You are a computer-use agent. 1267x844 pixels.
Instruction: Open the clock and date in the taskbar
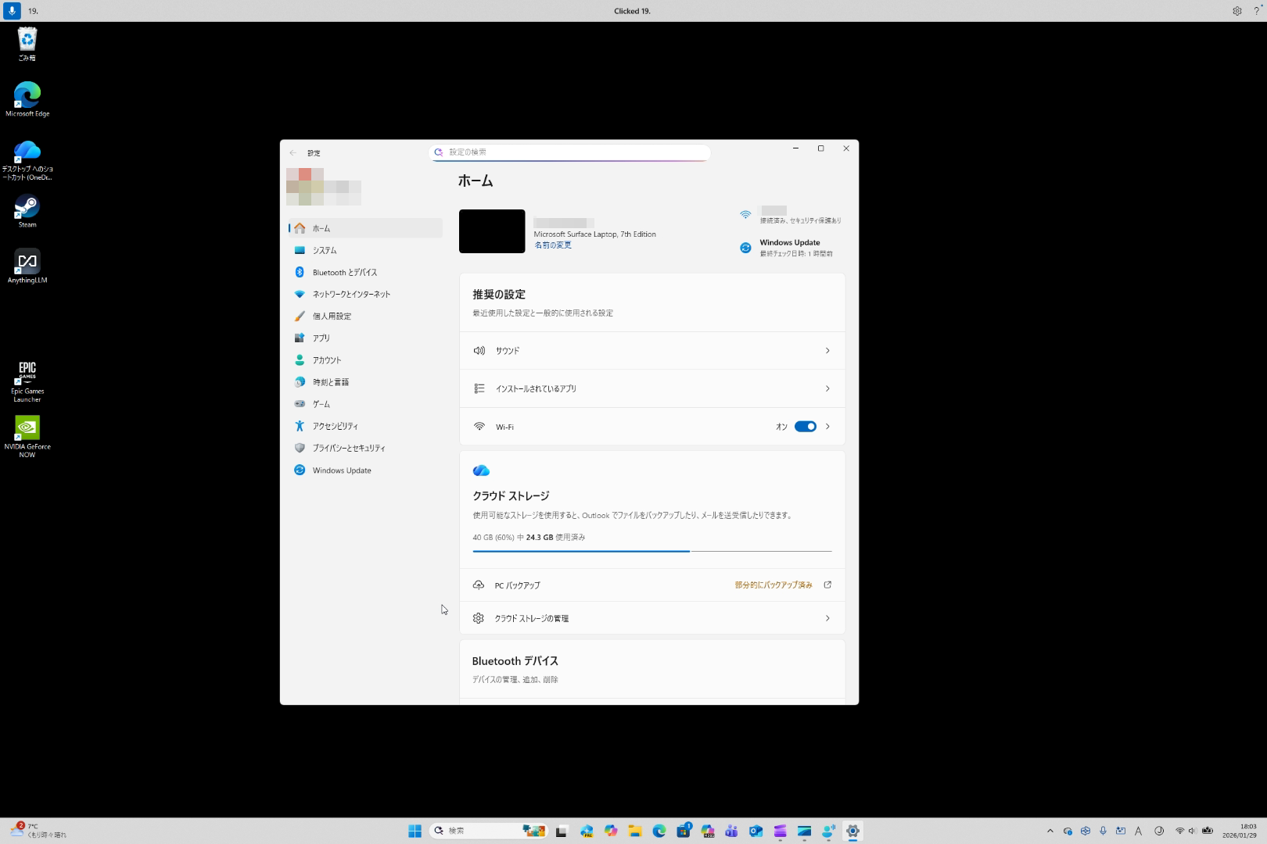pos(1240,831)
